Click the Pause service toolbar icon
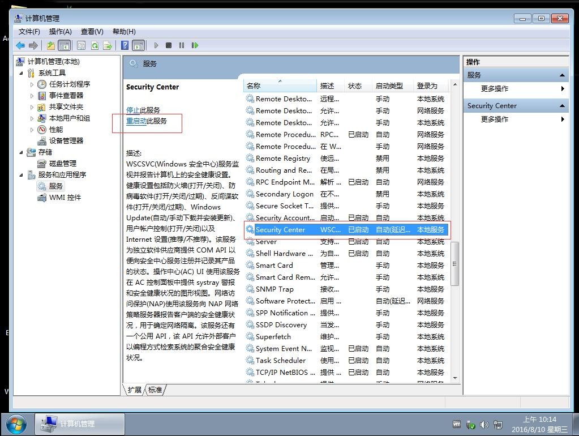Image resolution: width=579 pixels, height=436 pixels. [x=182, y=45]
